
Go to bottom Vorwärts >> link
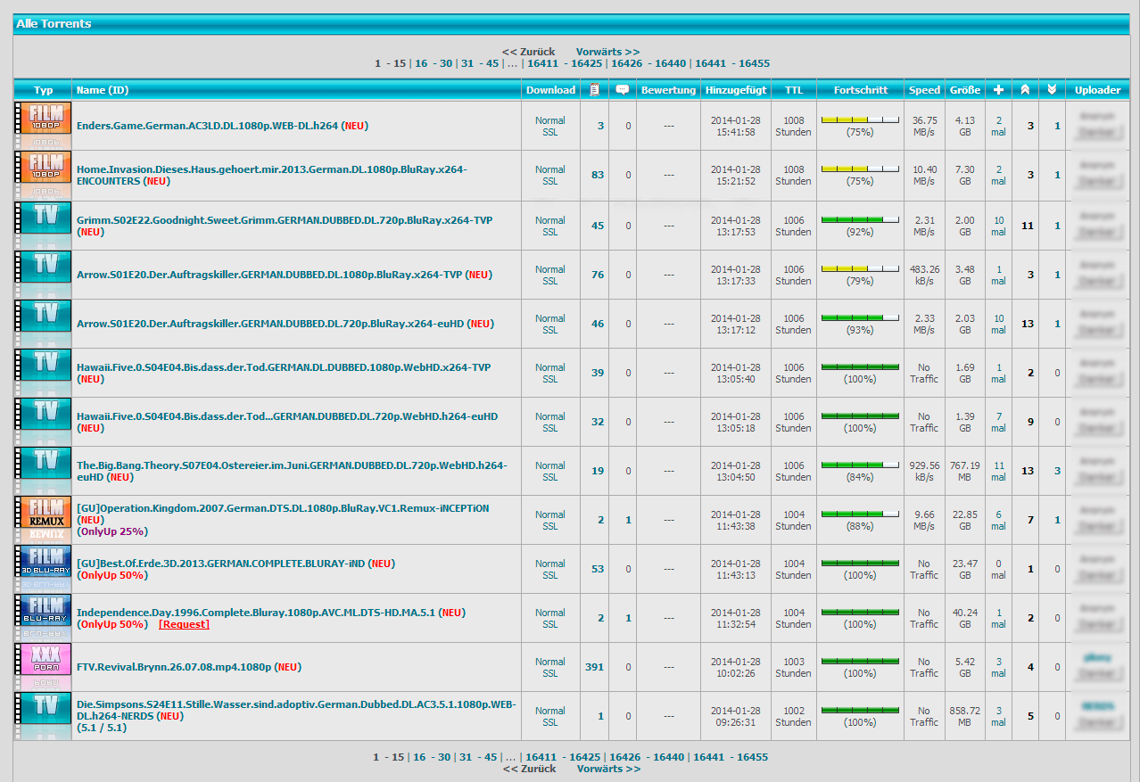tap(608, 769)
